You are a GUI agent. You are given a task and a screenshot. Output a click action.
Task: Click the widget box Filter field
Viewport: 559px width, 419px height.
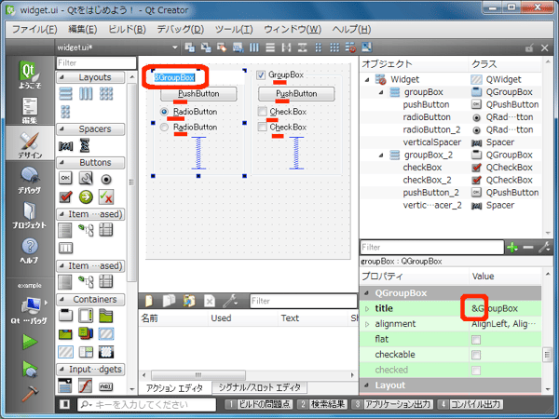click(93, 62)
